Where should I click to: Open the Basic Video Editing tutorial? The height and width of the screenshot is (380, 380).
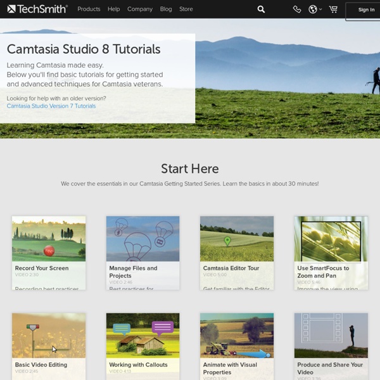pyautogui.click(x=49, y=336)
